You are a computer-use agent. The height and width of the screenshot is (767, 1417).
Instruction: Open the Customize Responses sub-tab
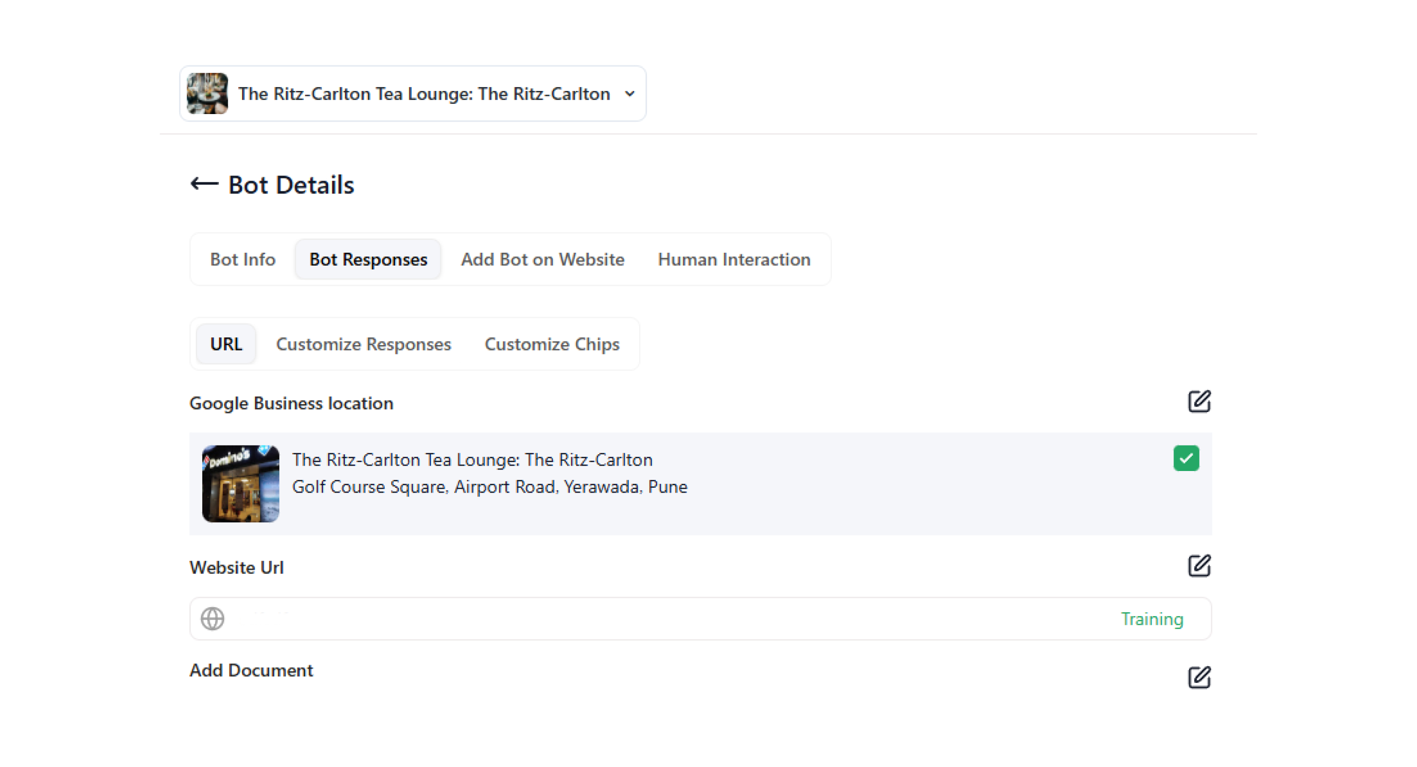pos(363,344)
